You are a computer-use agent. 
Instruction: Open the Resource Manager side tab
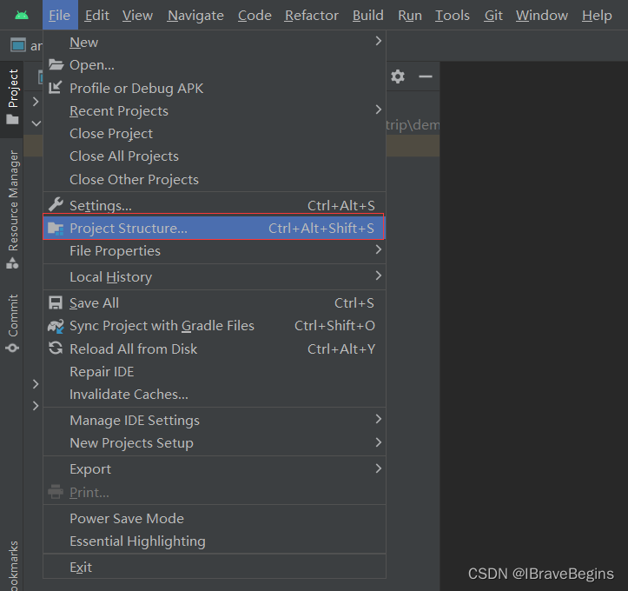12,210
